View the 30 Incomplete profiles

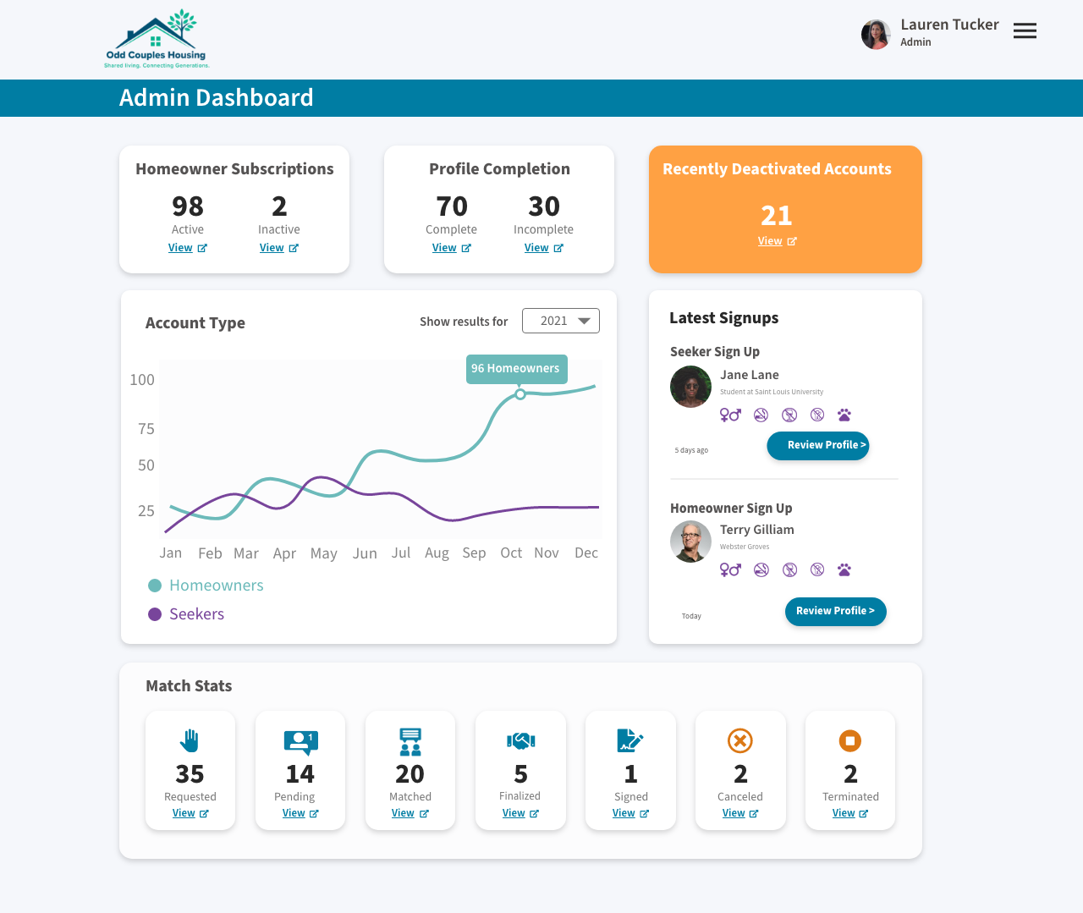(x=543, y=248)
